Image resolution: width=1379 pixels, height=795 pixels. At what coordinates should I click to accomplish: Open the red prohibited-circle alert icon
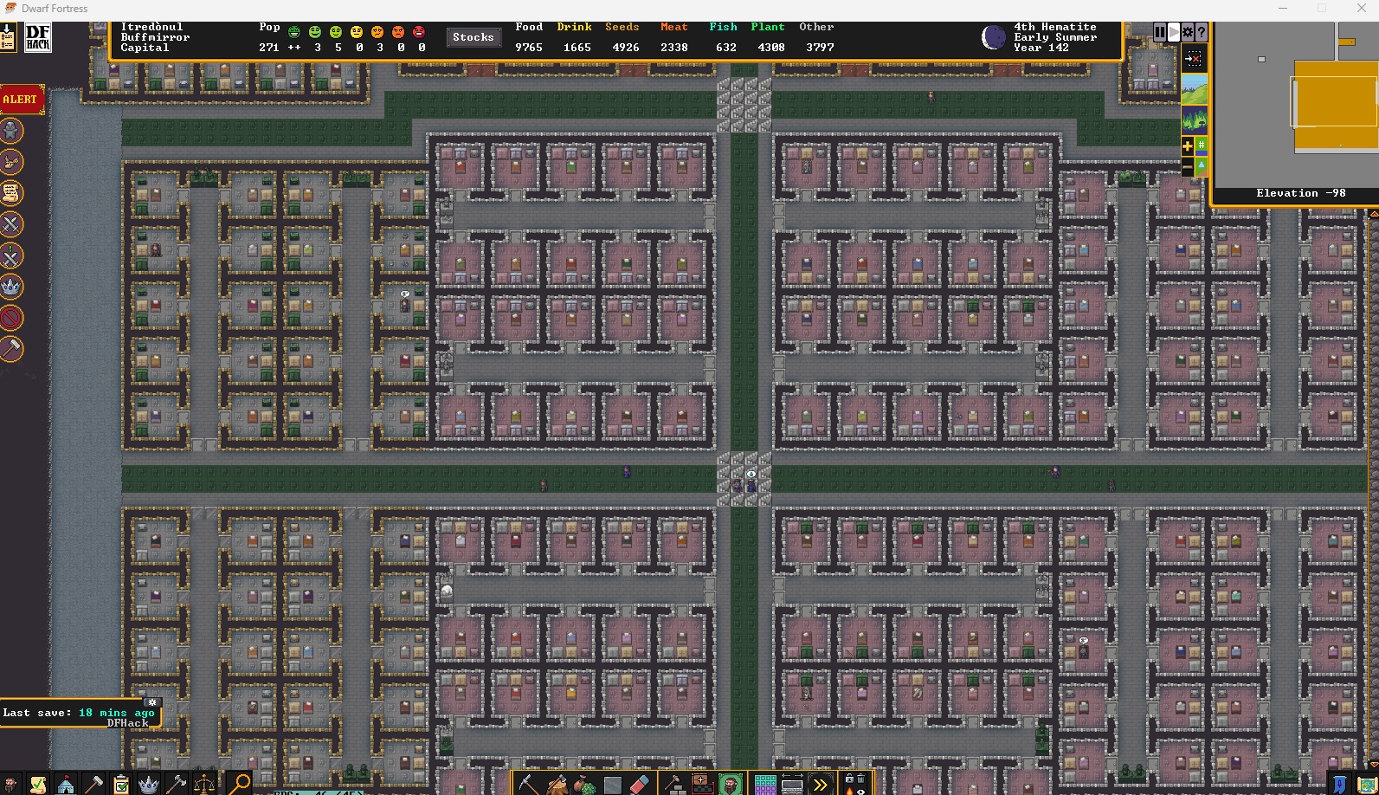(11, 318)
